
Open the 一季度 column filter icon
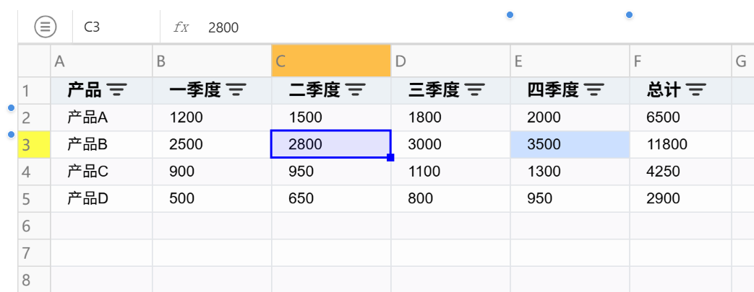(x=236, y=90)
